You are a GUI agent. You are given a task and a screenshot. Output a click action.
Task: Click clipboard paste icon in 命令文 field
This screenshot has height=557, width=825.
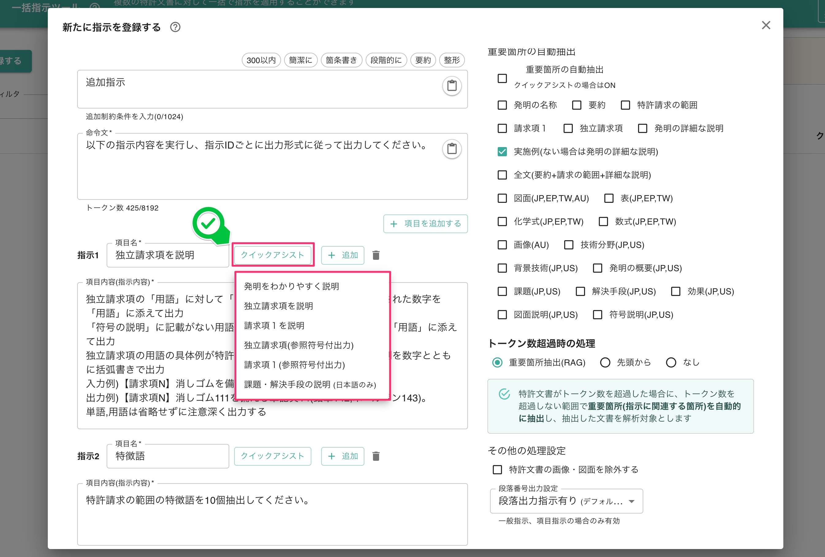[451, 149]
